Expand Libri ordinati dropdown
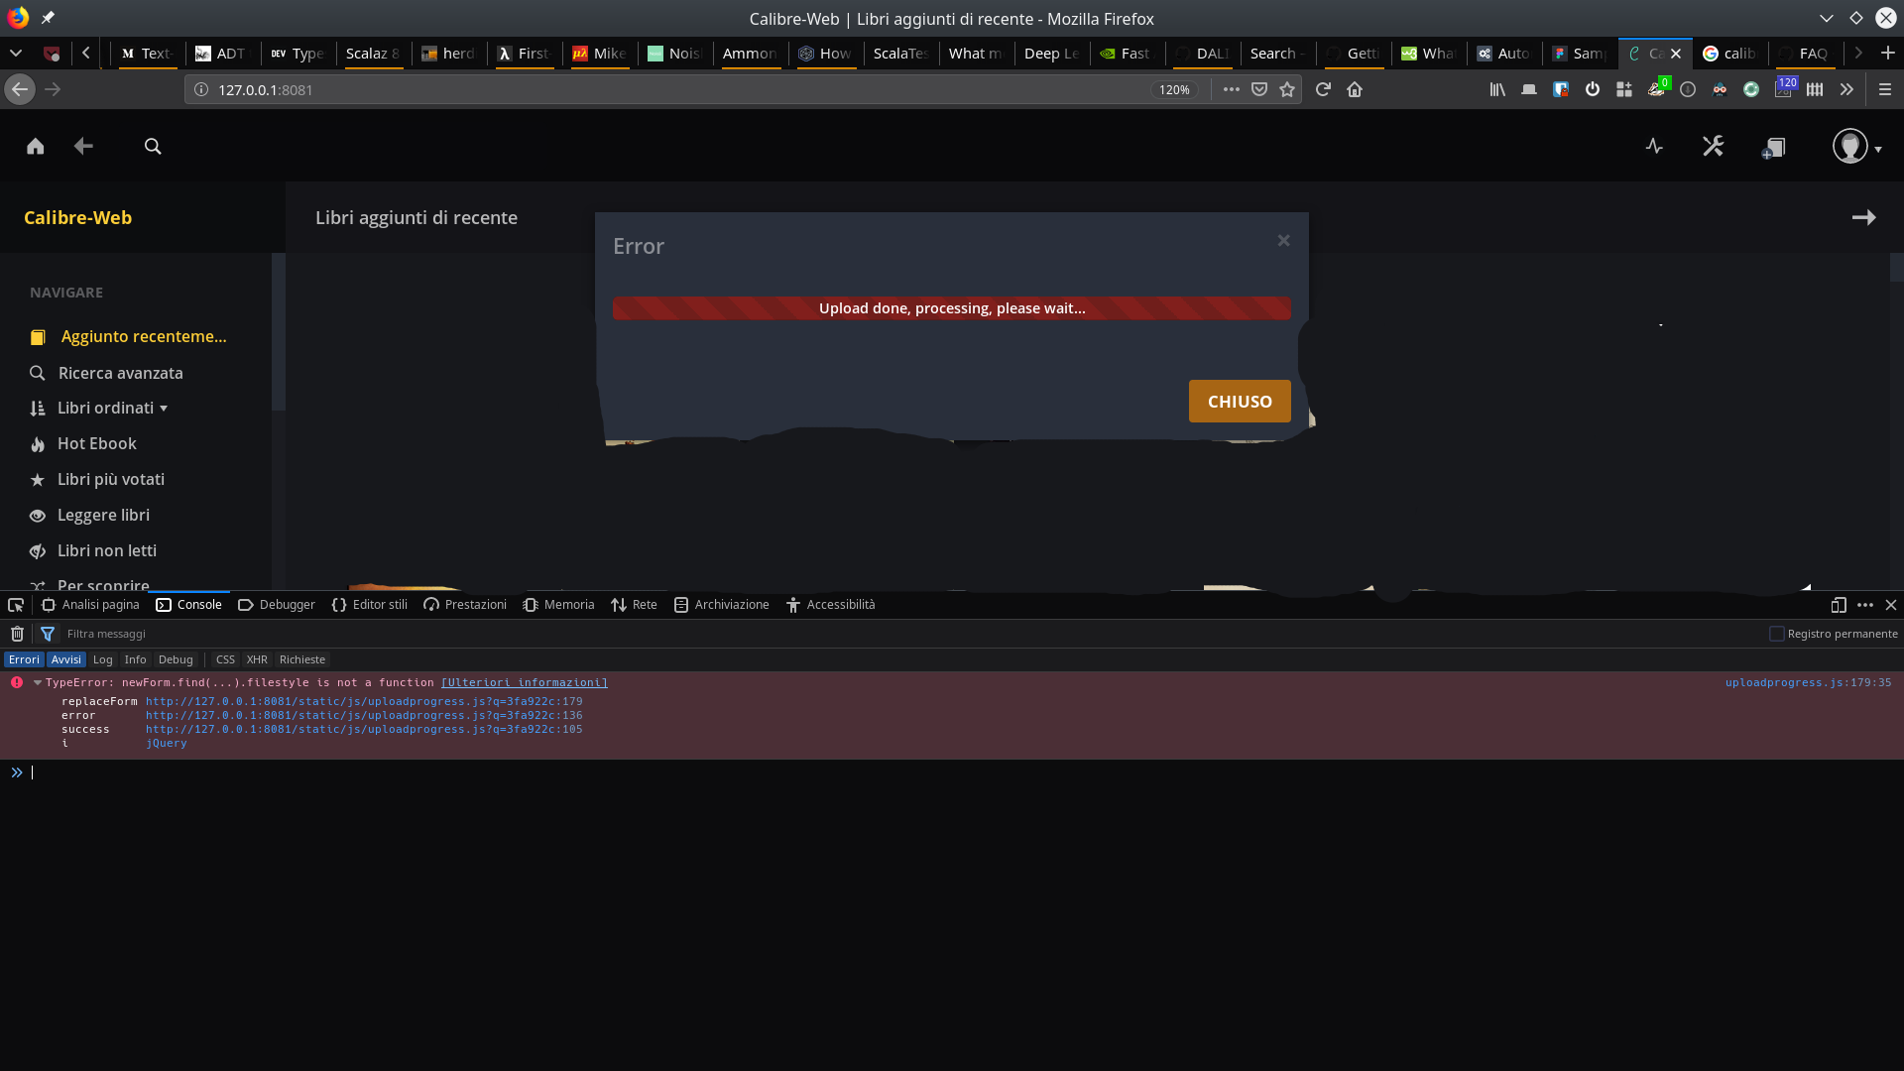The height and width of the screenshot is (1071, 1904). coord(99,408)
